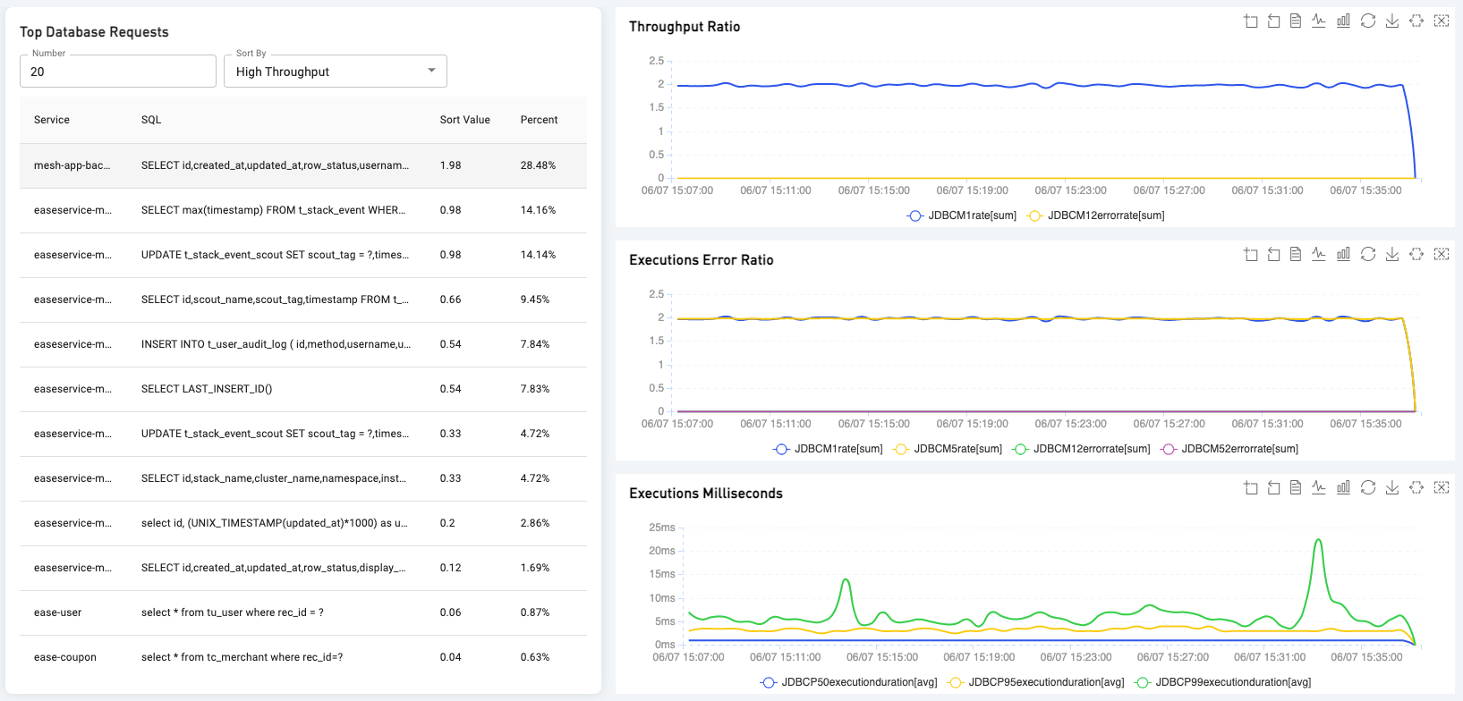Download Executions Error Ratio chart image
The width and height of the screenshot is (1463, 701).
1392,254
